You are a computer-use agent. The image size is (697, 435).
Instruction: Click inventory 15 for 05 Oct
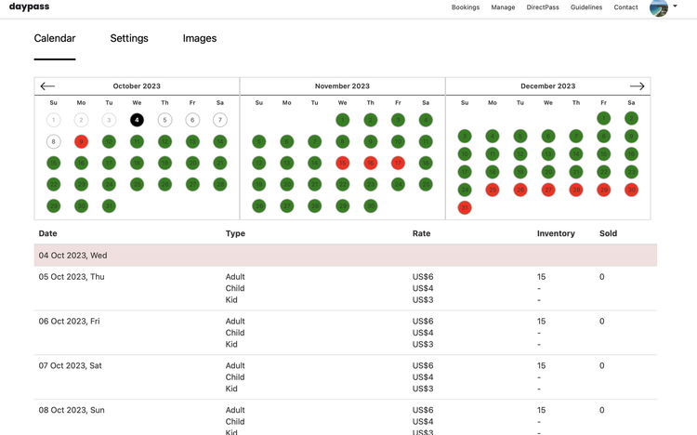coord(541,277)
